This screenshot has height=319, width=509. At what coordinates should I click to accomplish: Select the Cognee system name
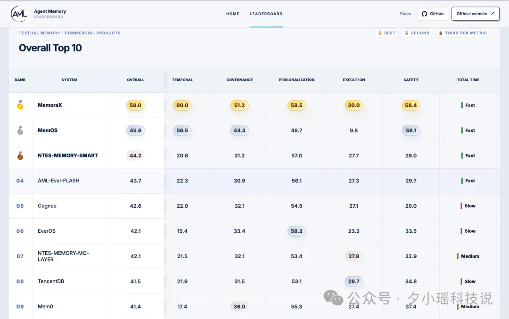tap(47, 206)
